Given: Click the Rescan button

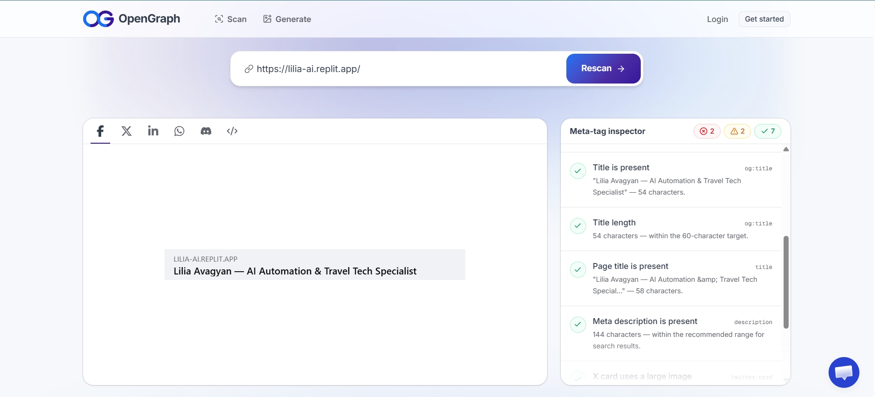Looking at the screenshot, I should tap(603, 68).
